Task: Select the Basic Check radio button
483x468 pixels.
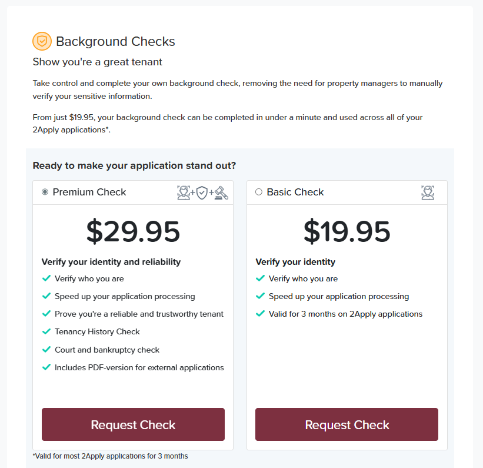Action: pyautogui.click(x=258, y=191)
